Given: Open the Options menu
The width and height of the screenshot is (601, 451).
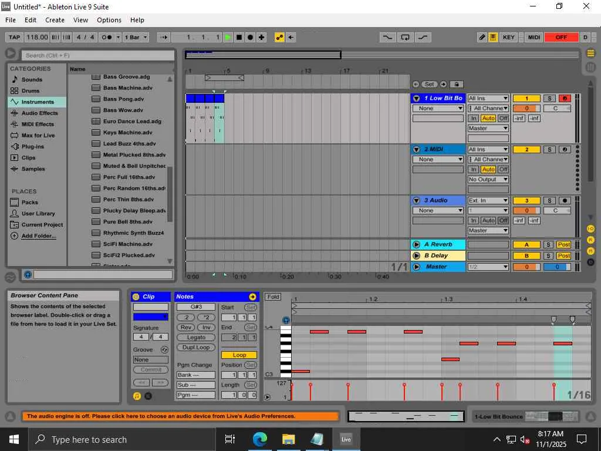Looking at the screenshot, I should click(x=109, y=20).
